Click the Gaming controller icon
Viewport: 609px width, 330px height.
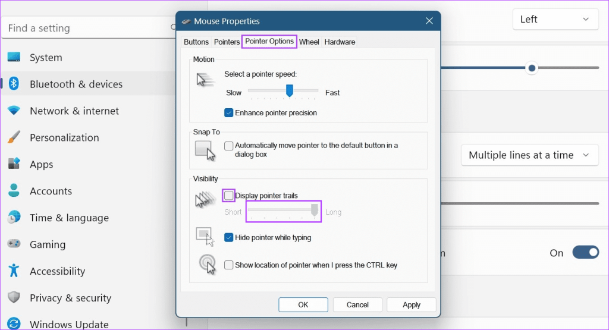(14, 244)
